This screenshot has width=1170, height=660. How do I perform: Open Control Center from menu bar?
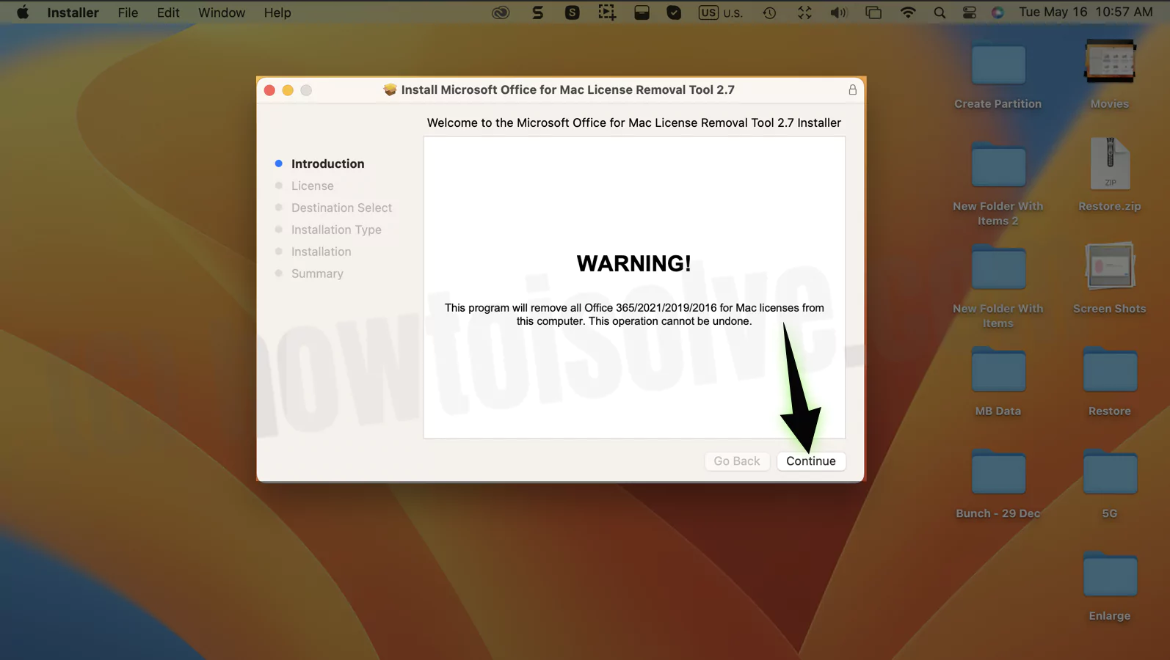[969, 12]
